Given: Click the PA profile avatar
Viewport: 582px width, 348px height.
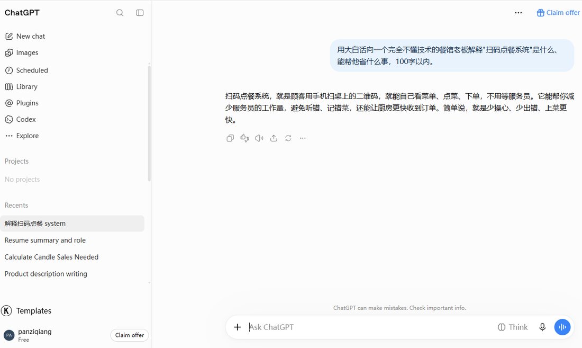Looking at the screenshot, I should (9, 335).
